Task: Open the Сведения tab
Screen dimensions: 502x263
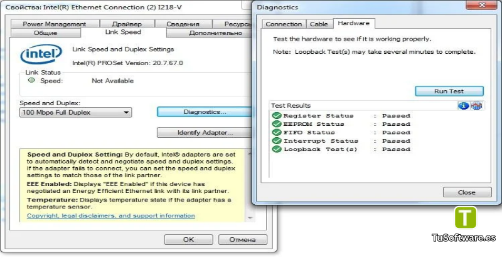Action: coord(183,24)
